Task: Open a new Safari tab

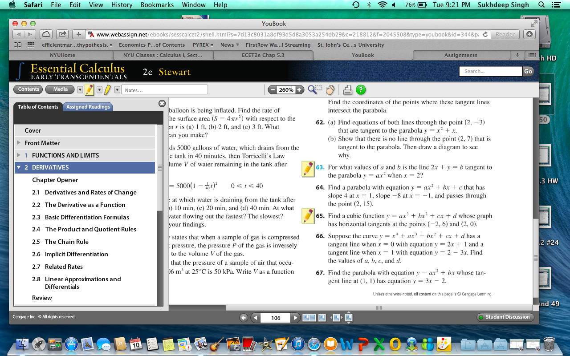Action: (517, 55)
